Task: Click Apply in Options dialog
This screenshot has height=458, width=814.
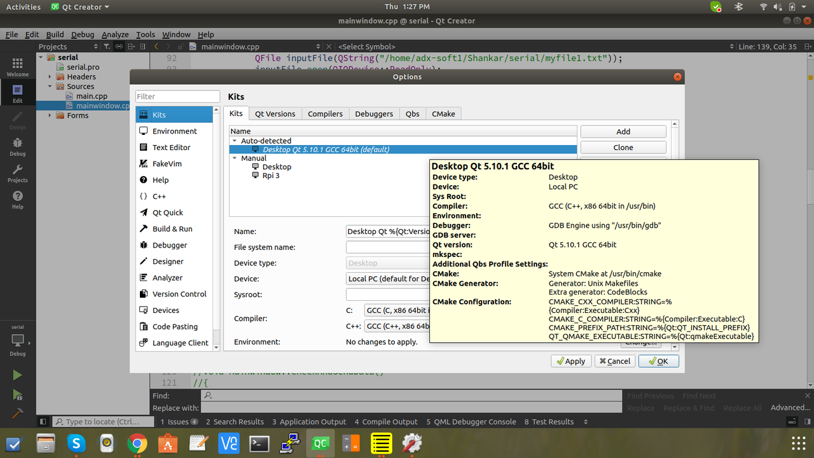Action: pos(570,361)
